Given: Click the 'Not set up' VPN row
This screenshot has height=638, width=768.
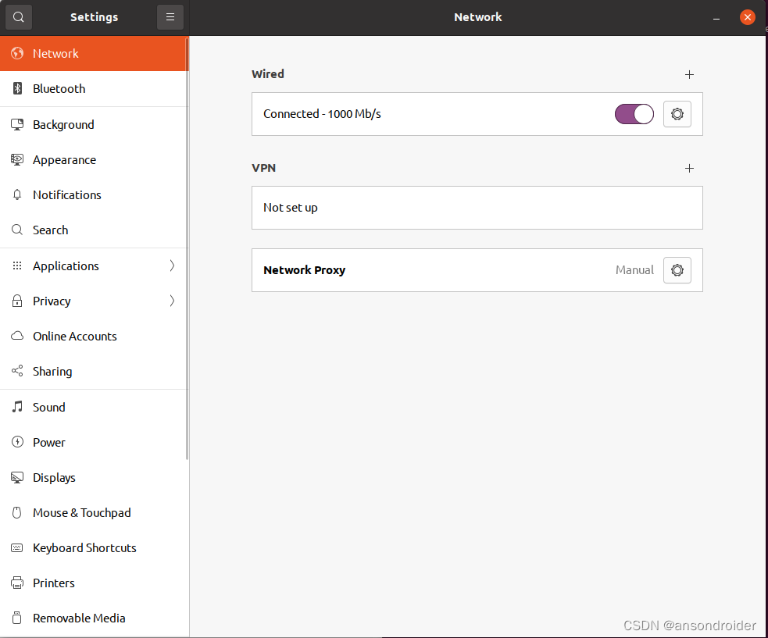Looking at the screenshot, I should 477,208.
